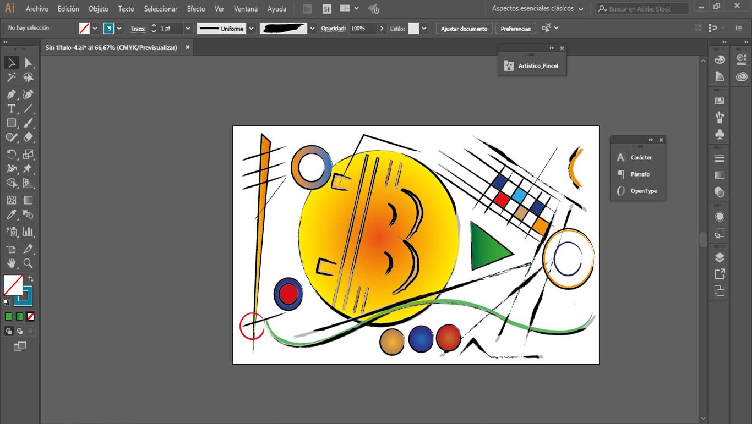Viewport: 752px width, 424px height.
Task: Open the Color panel icon
Action: [719, 59]
